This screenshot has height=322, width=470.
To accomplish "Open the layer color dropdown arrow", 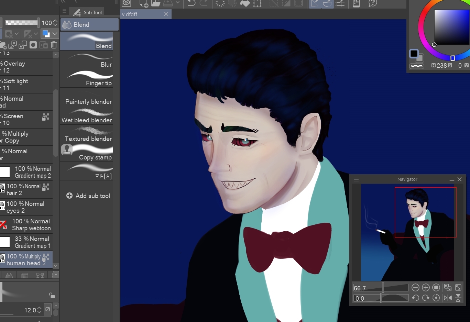I will [55, 34].
